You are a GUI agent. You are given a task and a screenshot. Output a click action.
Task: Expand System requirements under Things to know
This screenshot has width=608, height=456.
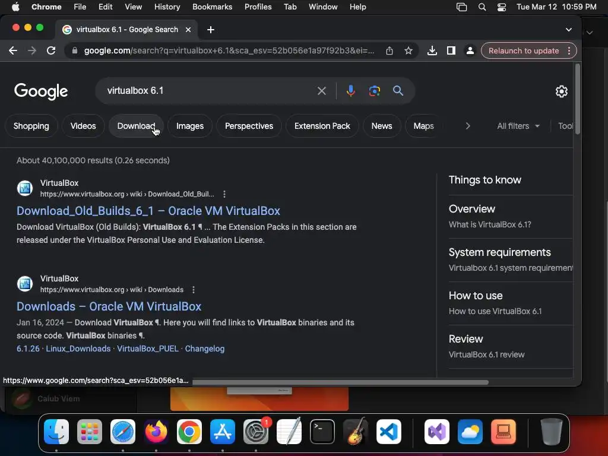511,260
